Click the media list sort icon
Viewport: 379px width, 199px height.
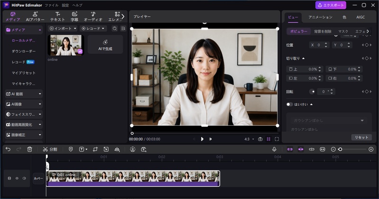pyautogui.click(x=123, y=28)
